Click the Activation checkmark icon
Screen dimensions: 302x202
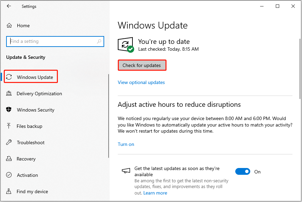(9, 175)
